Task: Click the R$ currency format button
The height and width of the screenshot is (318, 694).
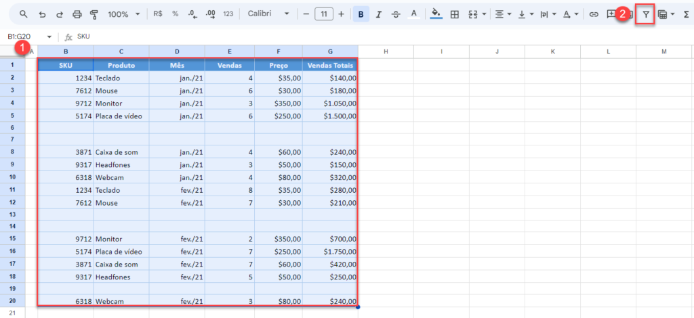Action: tap(158, 14)
